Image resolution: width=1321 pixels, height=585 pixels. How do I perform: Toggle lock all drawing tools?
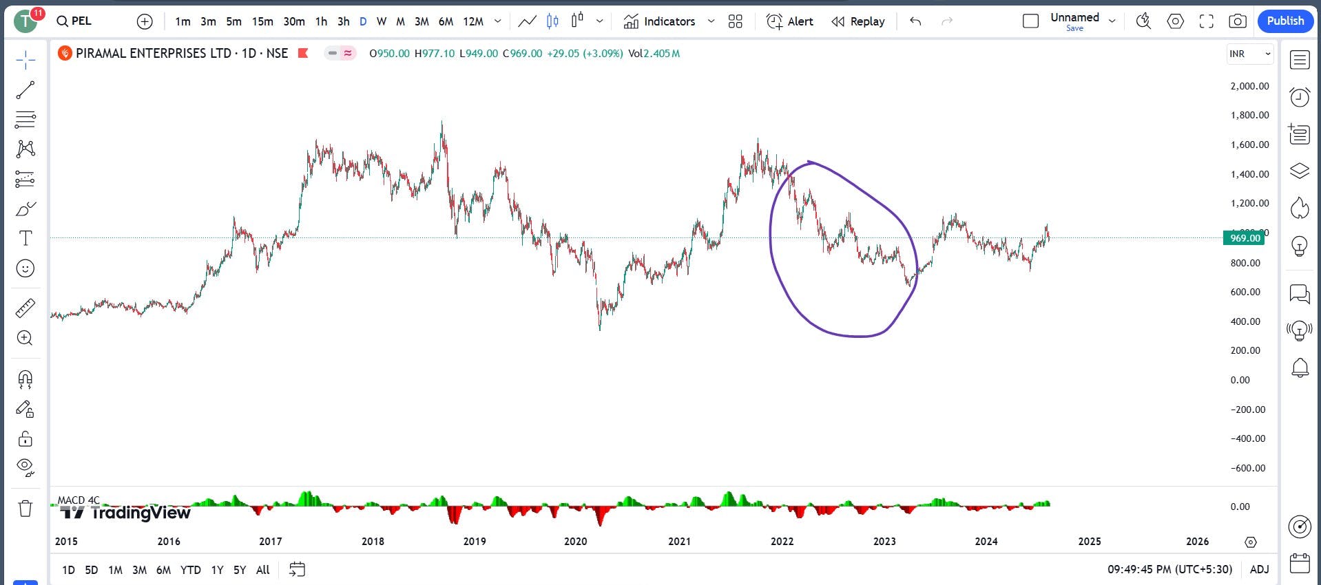coord(25,439)
